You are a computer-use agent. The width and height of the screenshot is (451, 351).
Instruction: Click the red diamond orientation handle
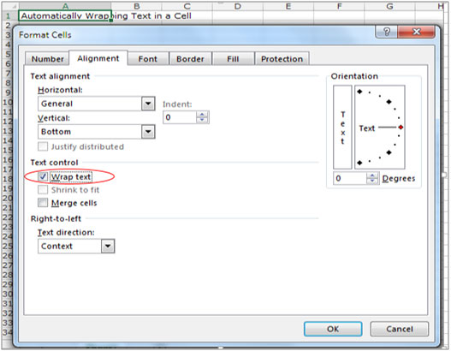tap(401, 128)
